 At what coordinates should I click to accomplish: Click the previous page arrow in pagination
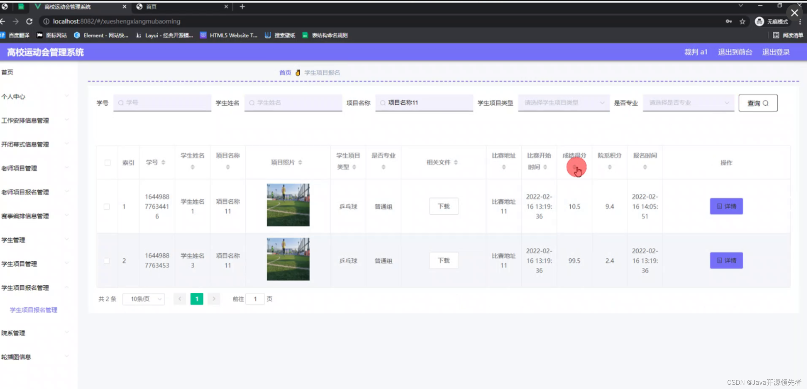click(x=180, y=299)
